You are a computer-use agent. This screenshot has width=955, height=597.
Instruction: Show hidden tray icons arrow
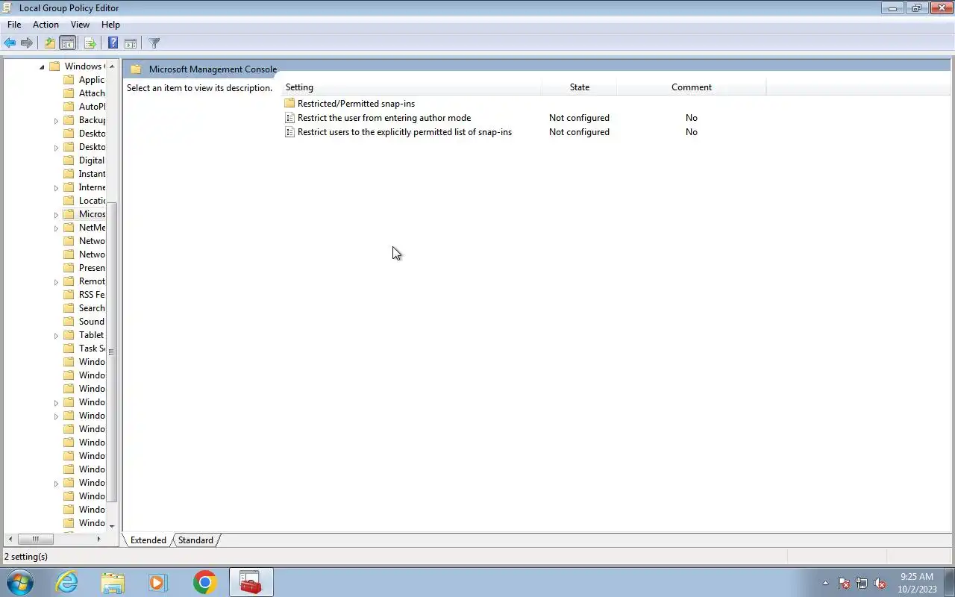point(825,583)
